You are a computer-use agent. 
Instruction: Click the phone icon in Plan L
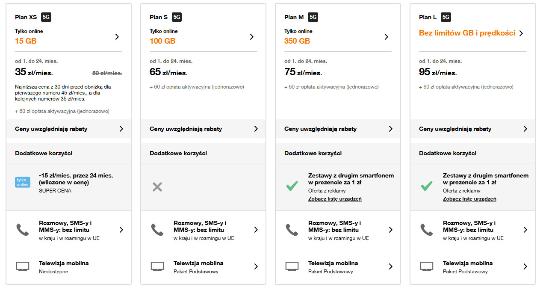pyautogui.click(x=426, y=230)
